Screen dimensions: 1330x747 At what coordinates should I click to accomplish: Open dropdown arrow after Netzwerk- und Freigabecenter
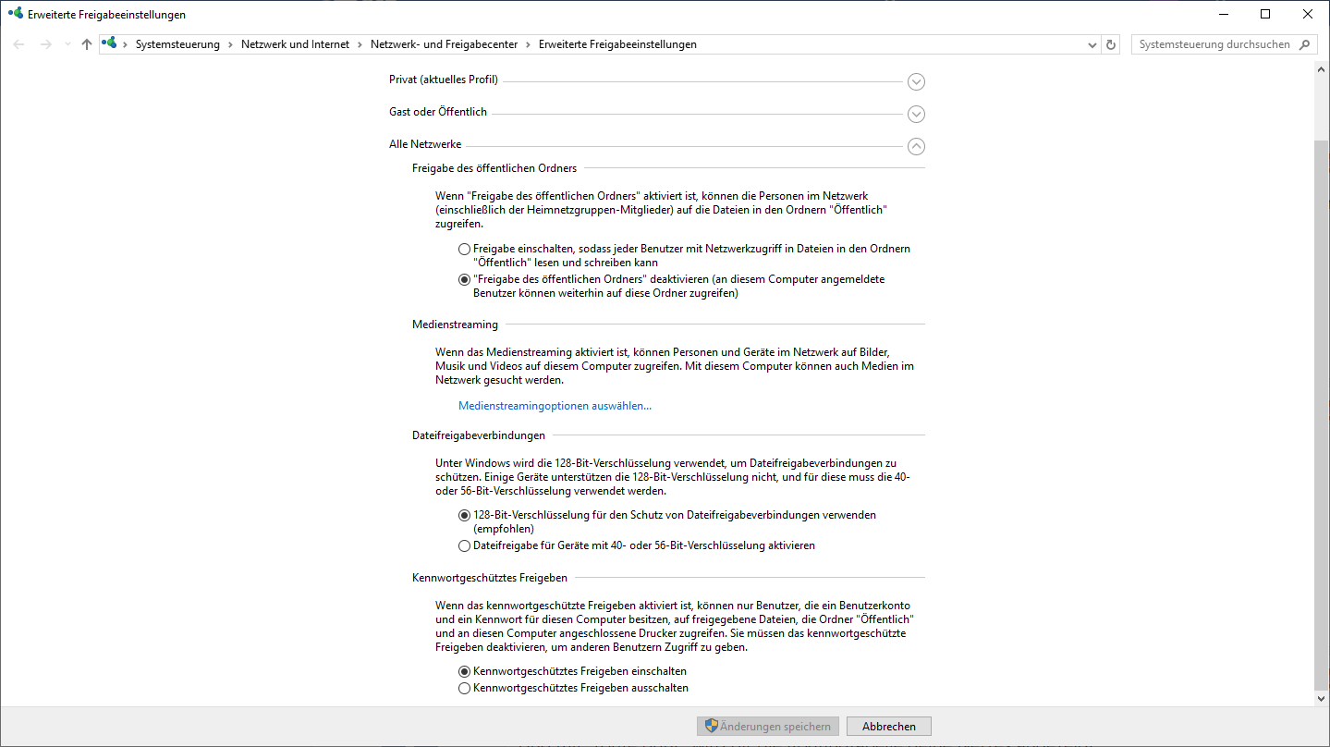[529, 44]
